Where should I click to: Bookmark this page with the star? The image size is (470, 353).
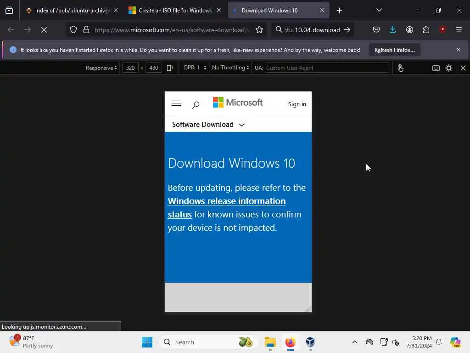(x=259, y=30)
